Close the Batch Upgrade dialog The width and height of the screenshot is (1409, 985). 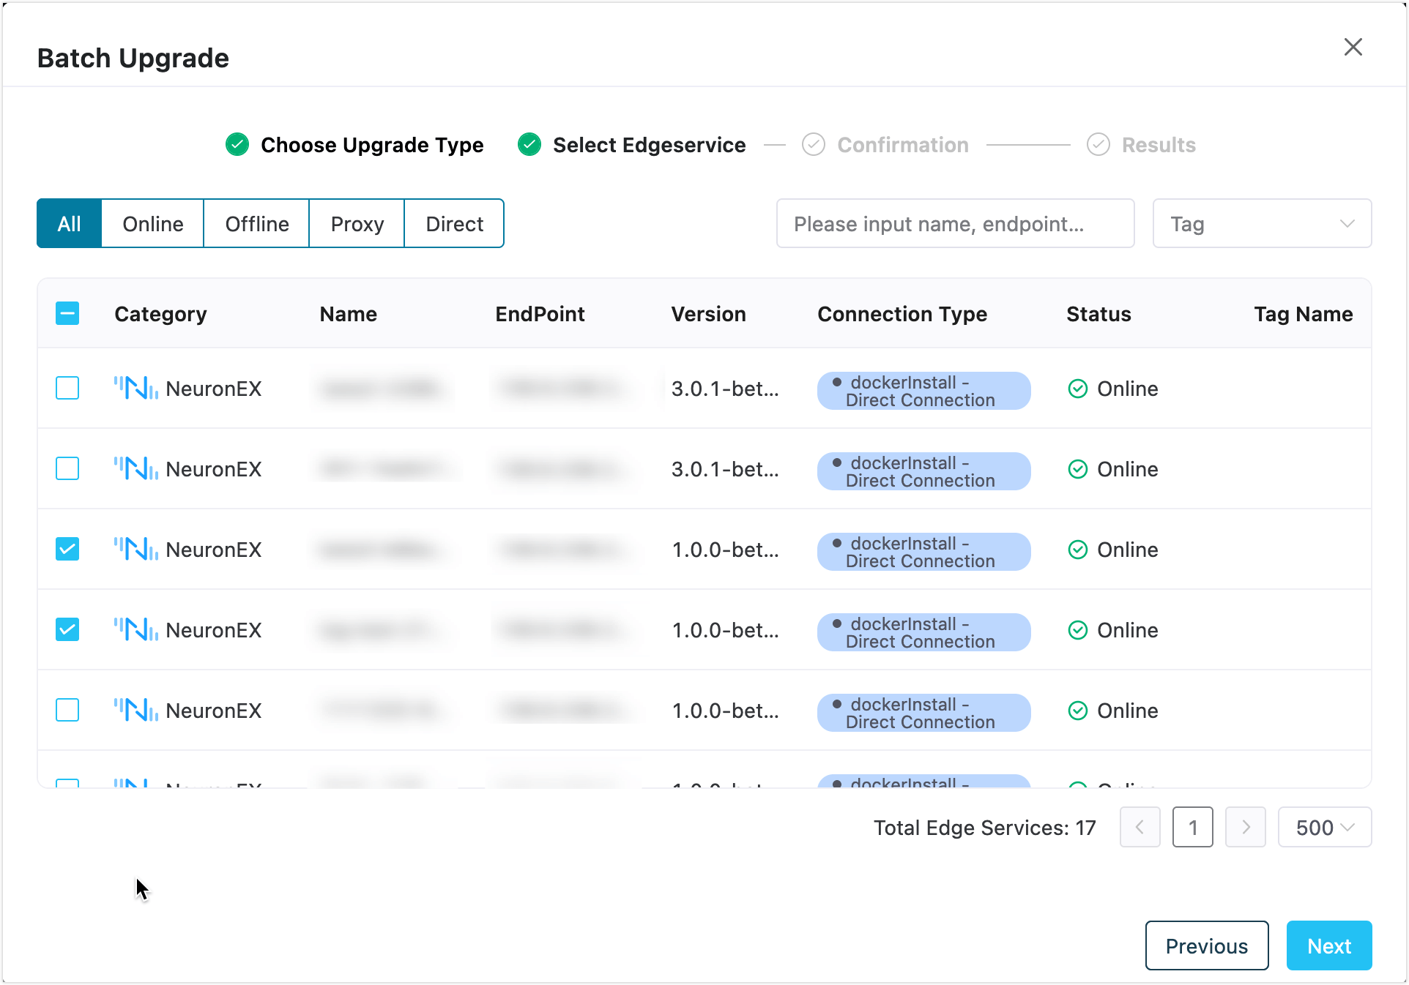(1353, 47)
